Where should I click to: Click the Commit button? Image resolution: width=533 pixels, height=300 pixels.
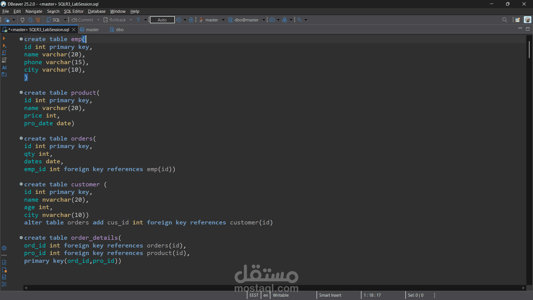pyautogui.click(x=82, y=20)
